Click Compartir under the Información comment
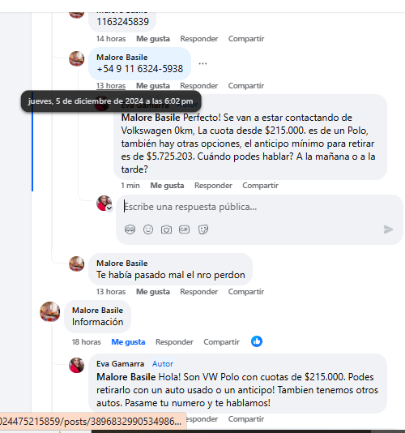 221,342
